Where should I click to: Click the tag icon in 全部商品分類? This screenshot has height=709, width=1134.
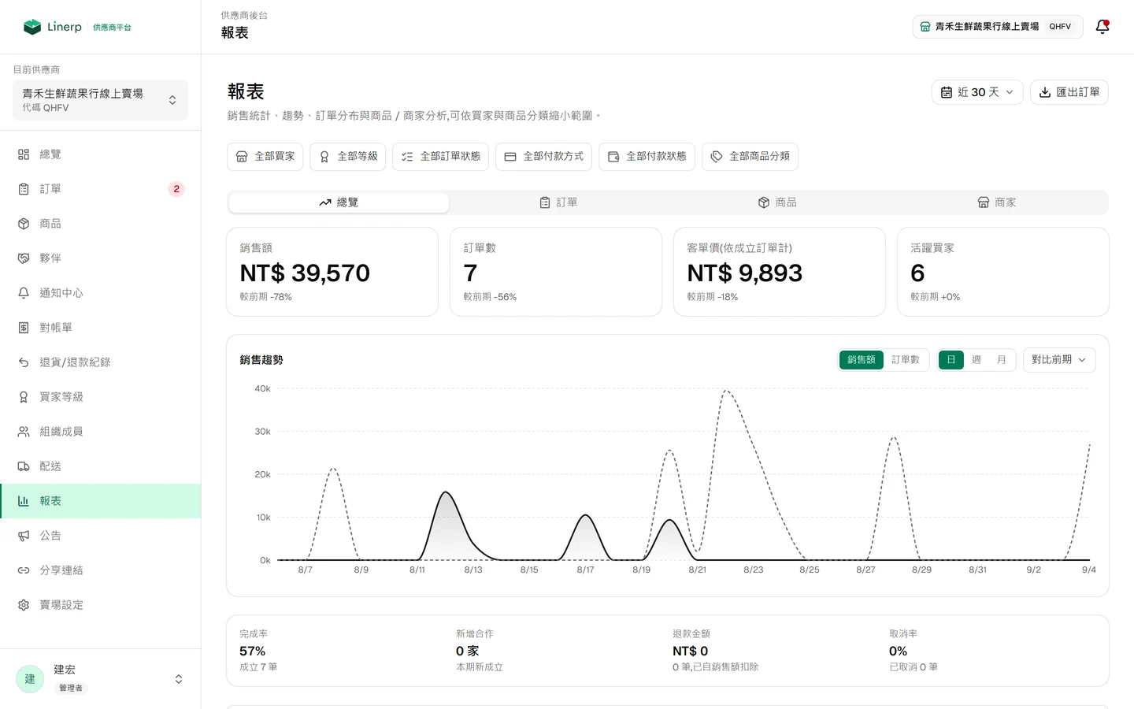pos(717,157)
